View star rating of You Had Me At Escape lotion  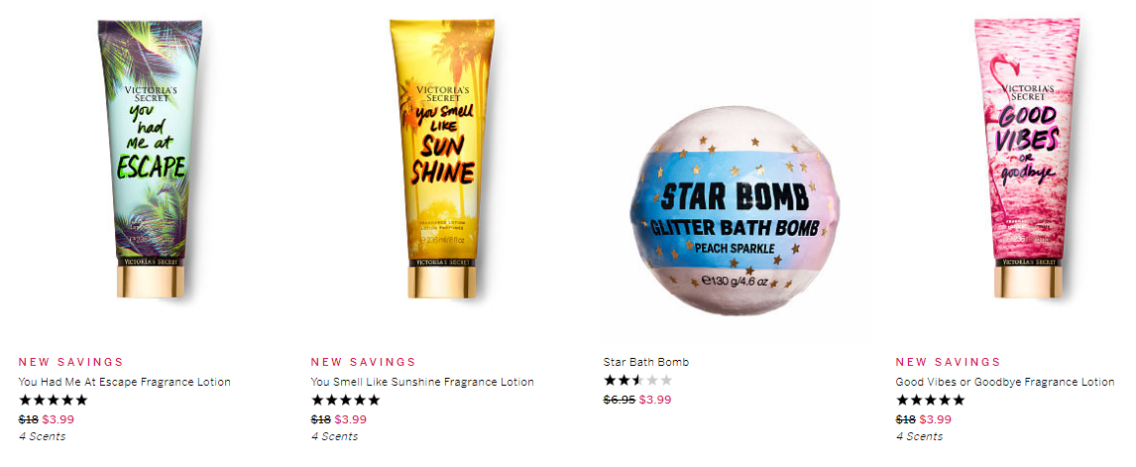pos(53,400)
